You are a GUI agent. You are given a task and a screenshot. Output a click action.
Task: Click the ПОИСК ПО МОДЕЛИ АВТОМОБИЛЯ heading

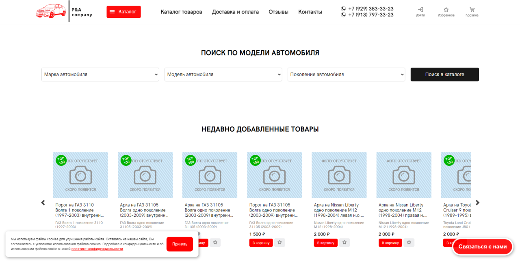click(x=260, y=53)
